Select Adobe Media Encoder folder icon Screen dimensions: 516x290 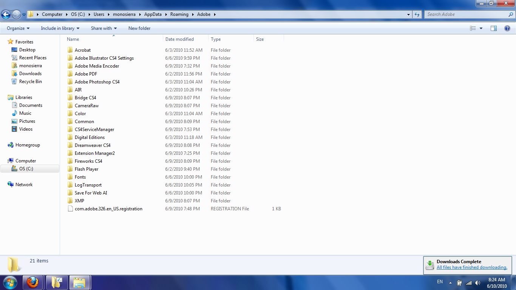pos(70,66)
